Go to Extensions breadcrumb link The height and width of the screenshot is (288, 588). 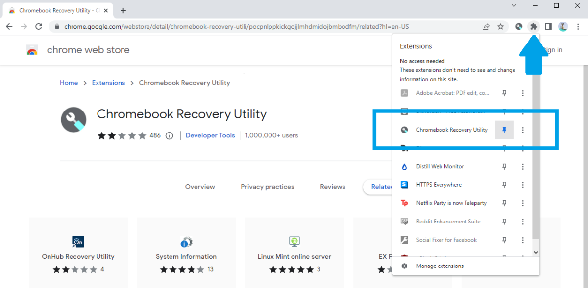tap(108, 83)
